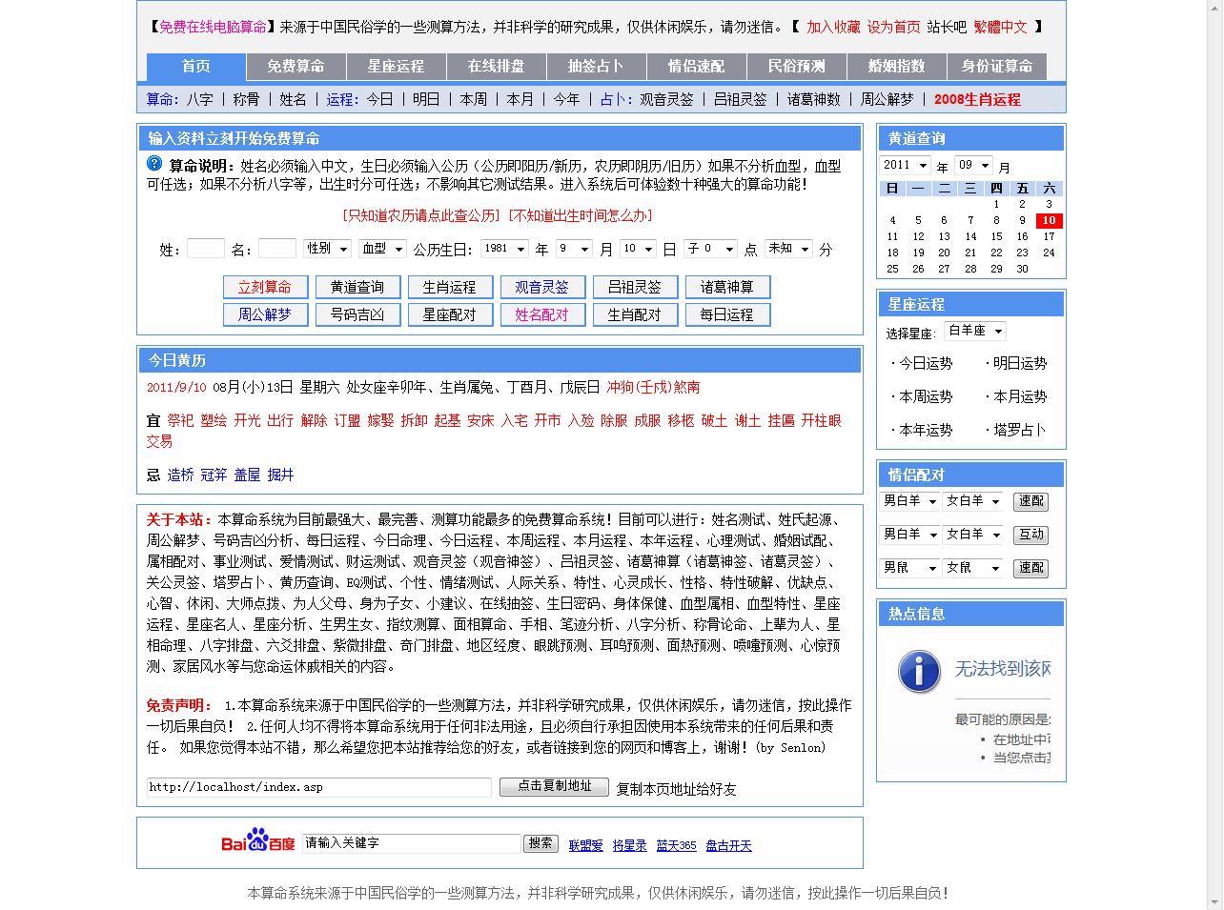This screenshot has height=910, width=1224.
Task: Click the 点击复制地址 button
Action: pos(554,787)
